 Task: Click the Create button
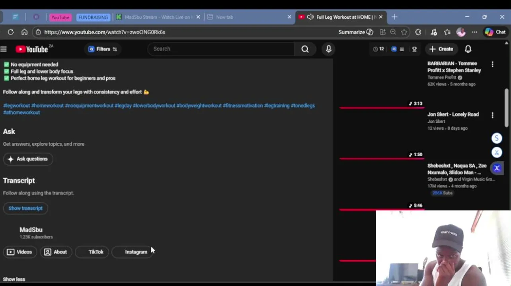441,49
